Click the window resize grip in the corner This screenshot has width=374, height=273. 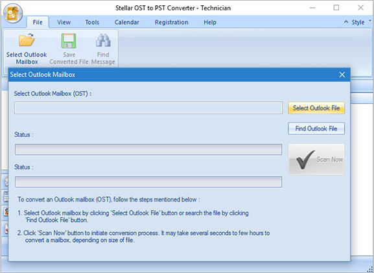[370, 269]
